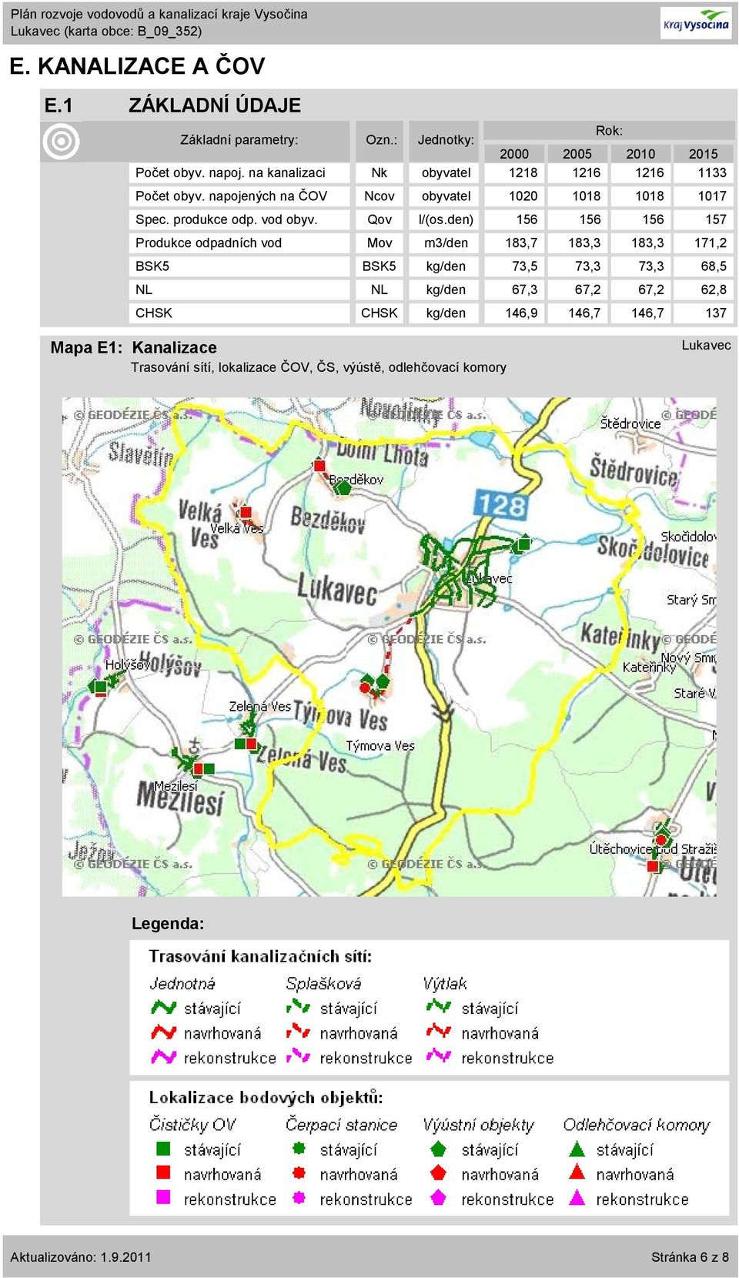
Task: Click the 'E. KANALIZACE A ČOV' heading
Action: [x=137, y=66]
